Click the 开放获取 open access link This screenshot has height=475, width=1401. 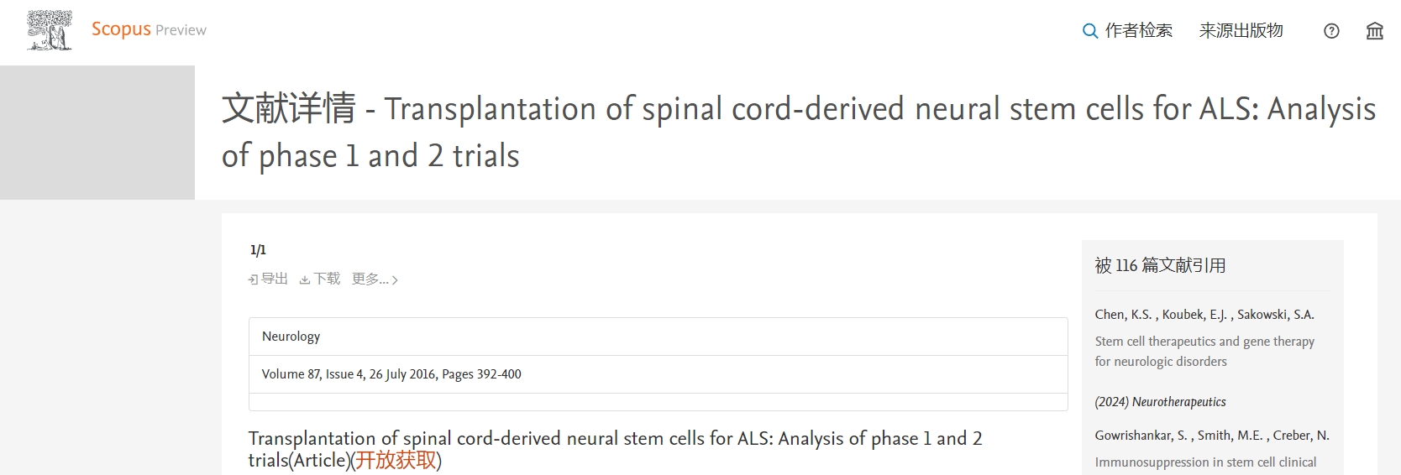tap(396, 460)
